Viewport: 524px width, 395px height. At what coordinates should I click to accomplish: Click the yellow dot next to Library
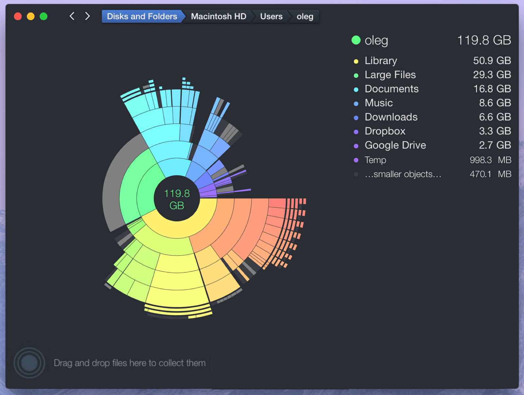pos(356,61)
